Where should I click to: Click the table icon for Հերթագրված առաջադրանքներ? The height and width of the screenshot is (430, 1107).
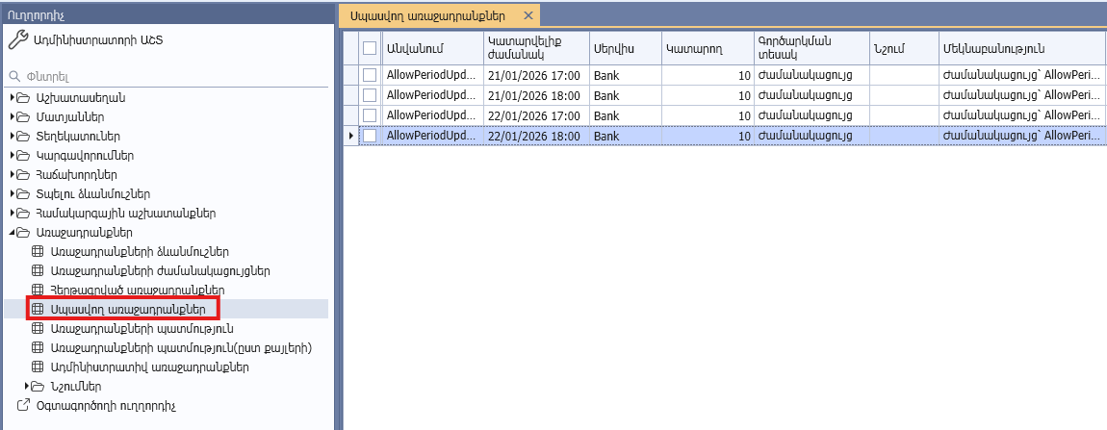click(39, 290)
